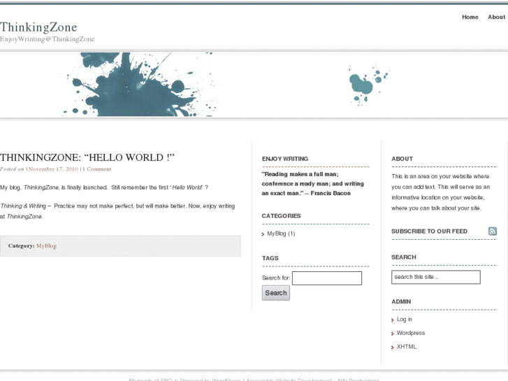Click the Search sidebar heading
The width and height of the screenshot is (508, 381).
(404, 257)
